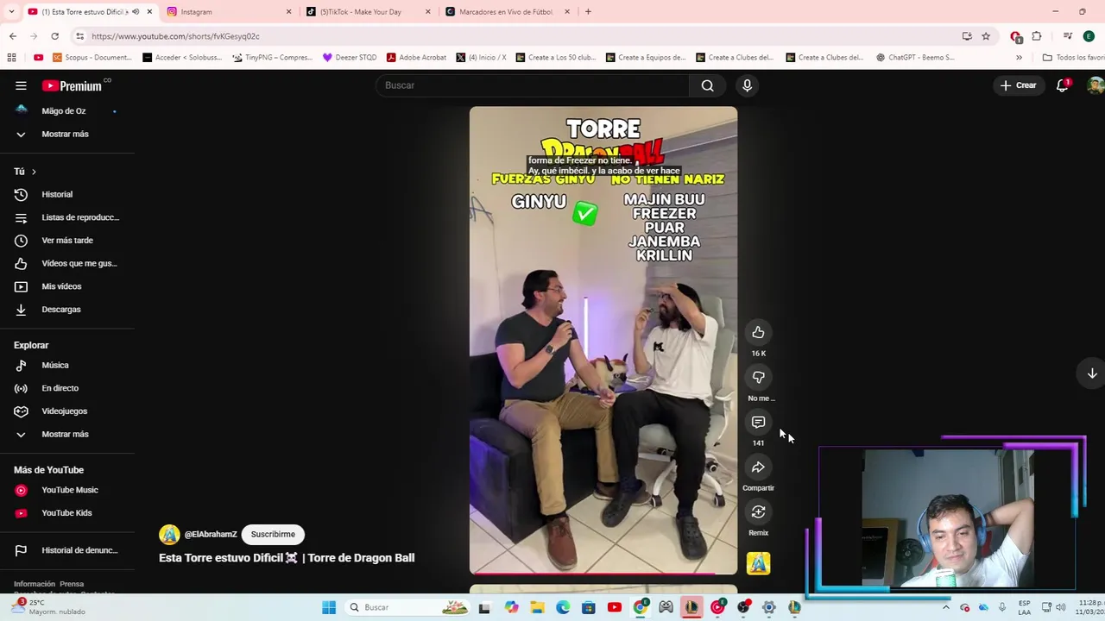Open Historial in the sidebar
This screenshot has height=621, width=1105.
tap(66, 194)
